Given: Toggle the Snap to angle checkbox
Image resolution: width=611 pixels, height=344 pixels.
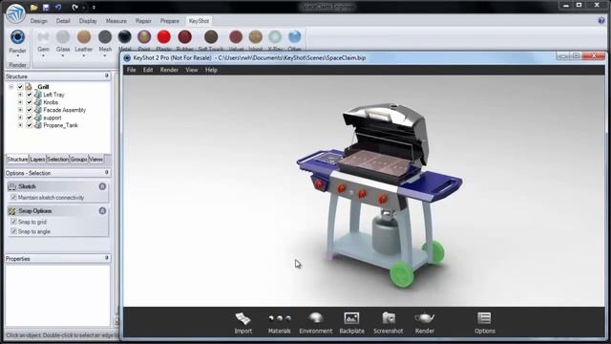Looking at the screenshot, I should click(x=13, y=231).
